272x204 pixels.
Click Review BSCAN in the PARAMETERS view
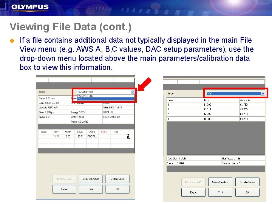pos(64,179)
